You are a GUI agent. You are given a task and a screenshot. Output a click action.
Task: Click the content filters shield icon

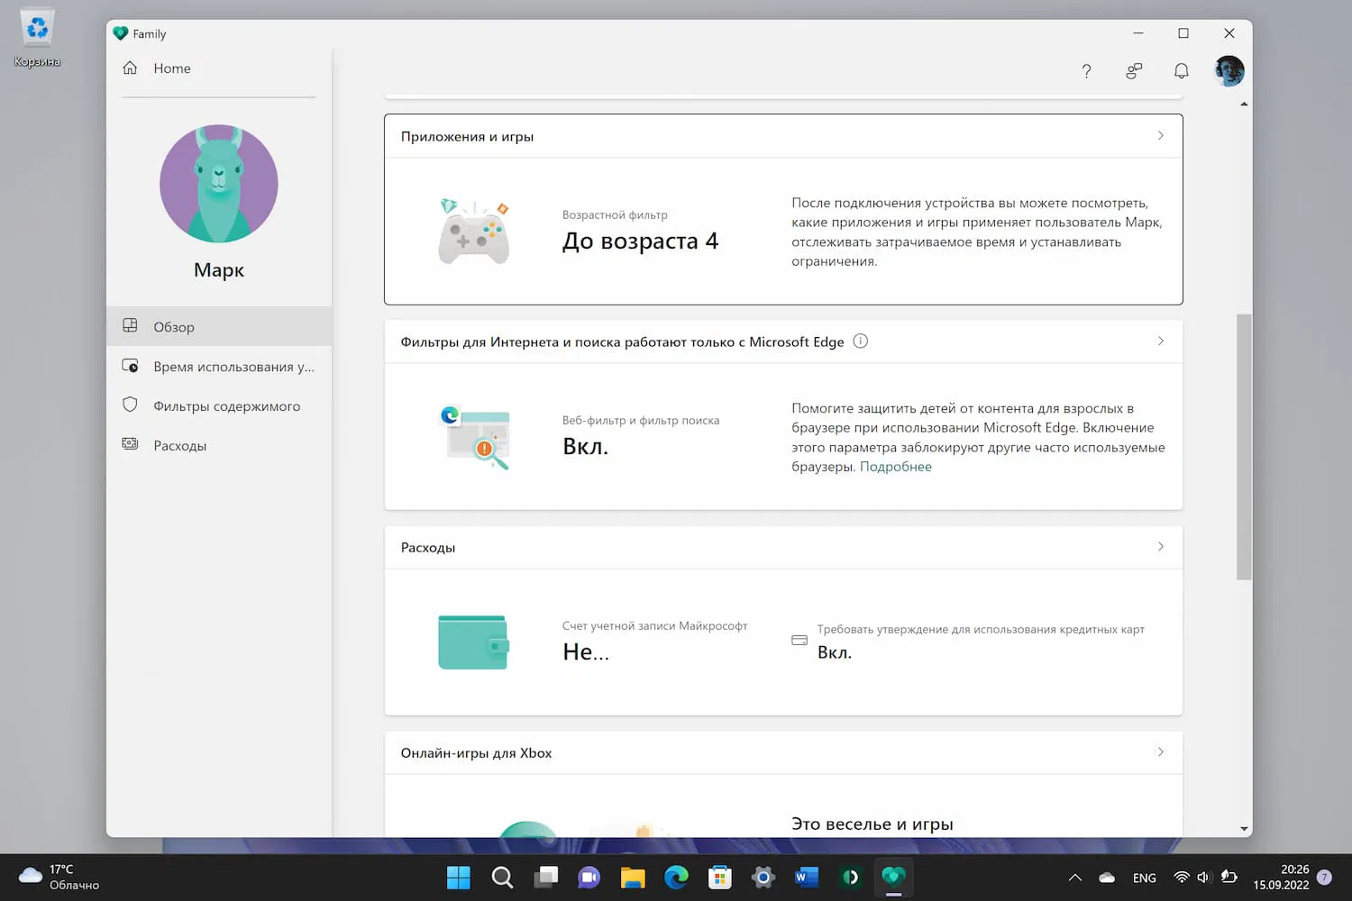click(x=130, y=405)
